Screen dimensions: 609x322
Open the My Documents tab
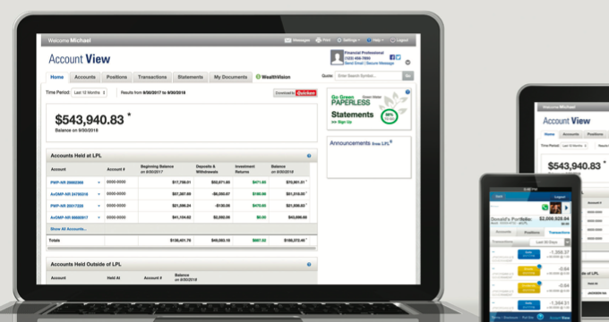tap(230, 77)
